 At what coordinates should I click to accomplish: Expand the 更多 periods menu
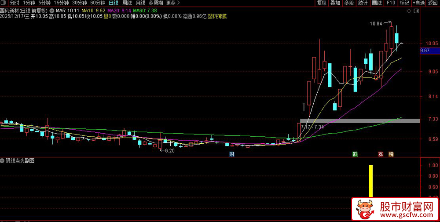173,3
